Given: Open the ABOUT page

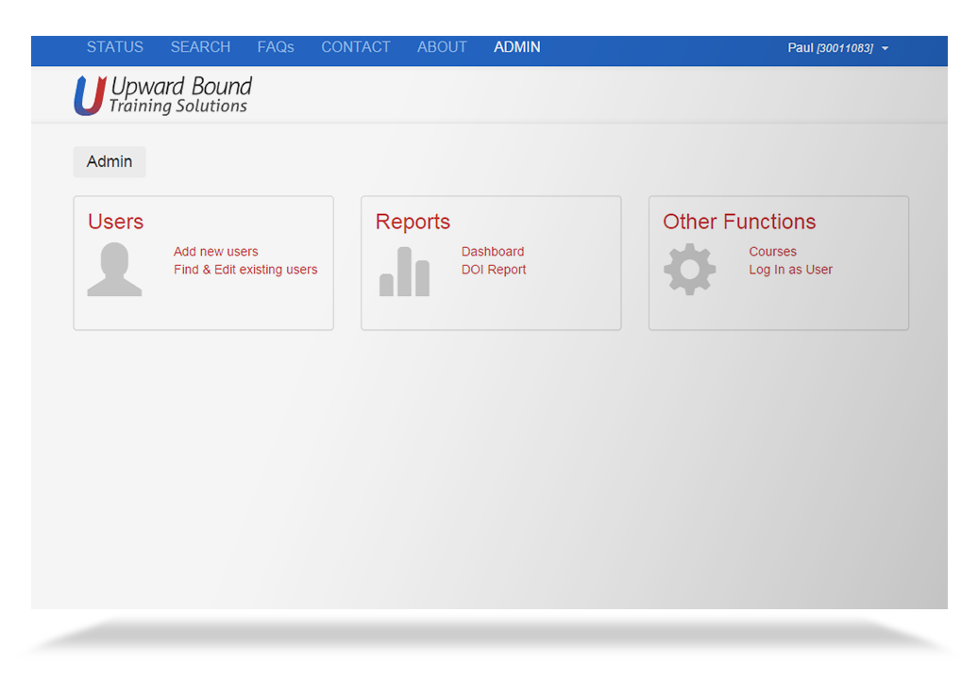Looking at the screenshot, I should click(x=442, y=47).
